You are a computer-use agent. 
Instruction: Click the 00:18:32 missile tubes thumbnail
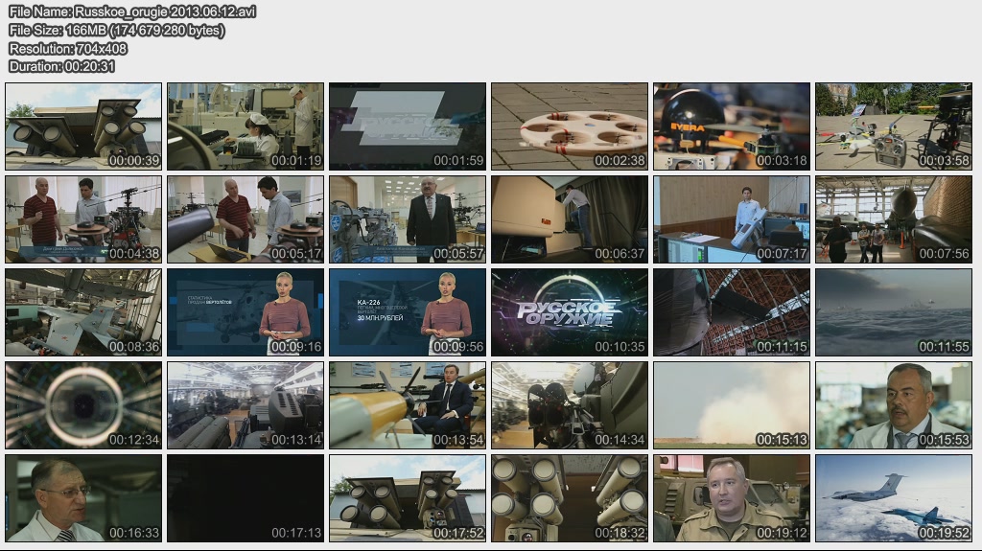570,498
